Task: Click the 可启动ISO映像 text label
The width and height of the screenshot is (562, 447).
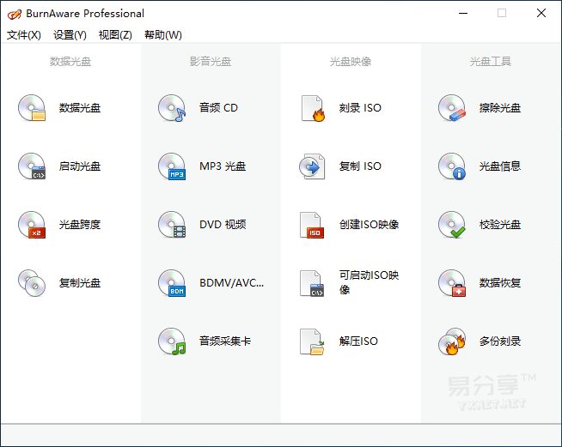Action: click(370, 282)
